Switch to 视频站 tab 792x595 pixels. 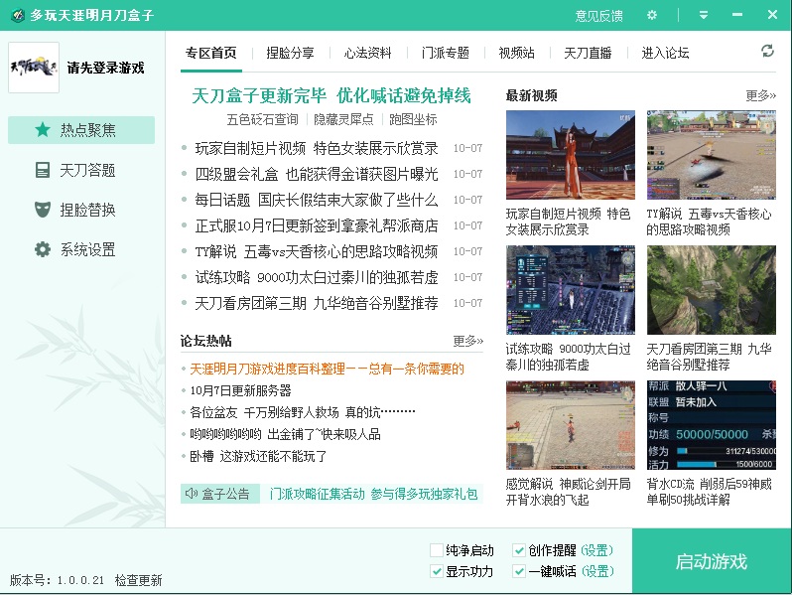(x=516, y=53)
